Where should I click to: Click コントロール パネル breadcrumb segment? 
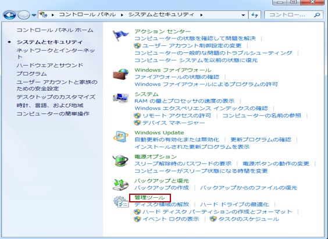pos(87,15)
